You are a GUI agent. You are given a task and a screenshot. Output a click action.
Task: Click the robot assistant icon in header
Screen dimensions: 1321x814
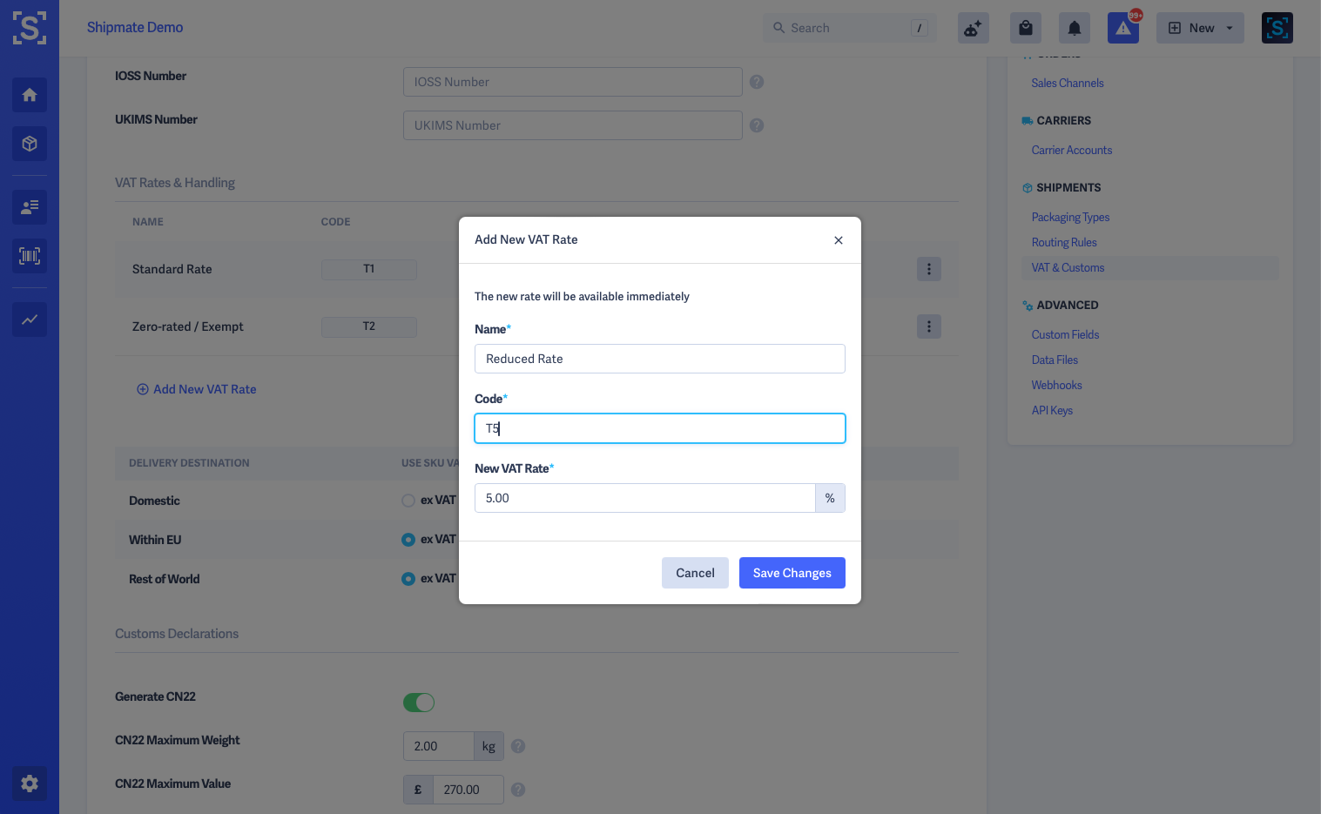[x=974, y=28]
